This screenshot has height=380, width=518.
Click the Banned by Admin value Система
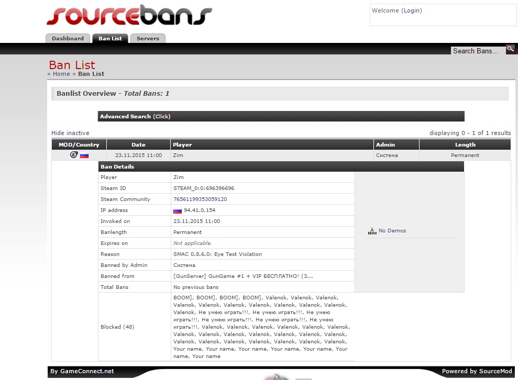184,265
